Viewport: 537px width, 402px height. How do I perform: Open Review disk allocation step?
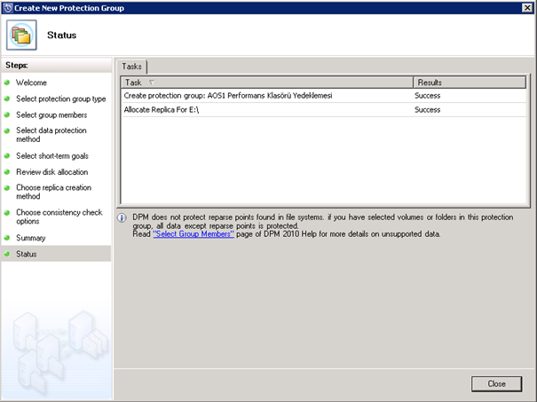point(51,172)
